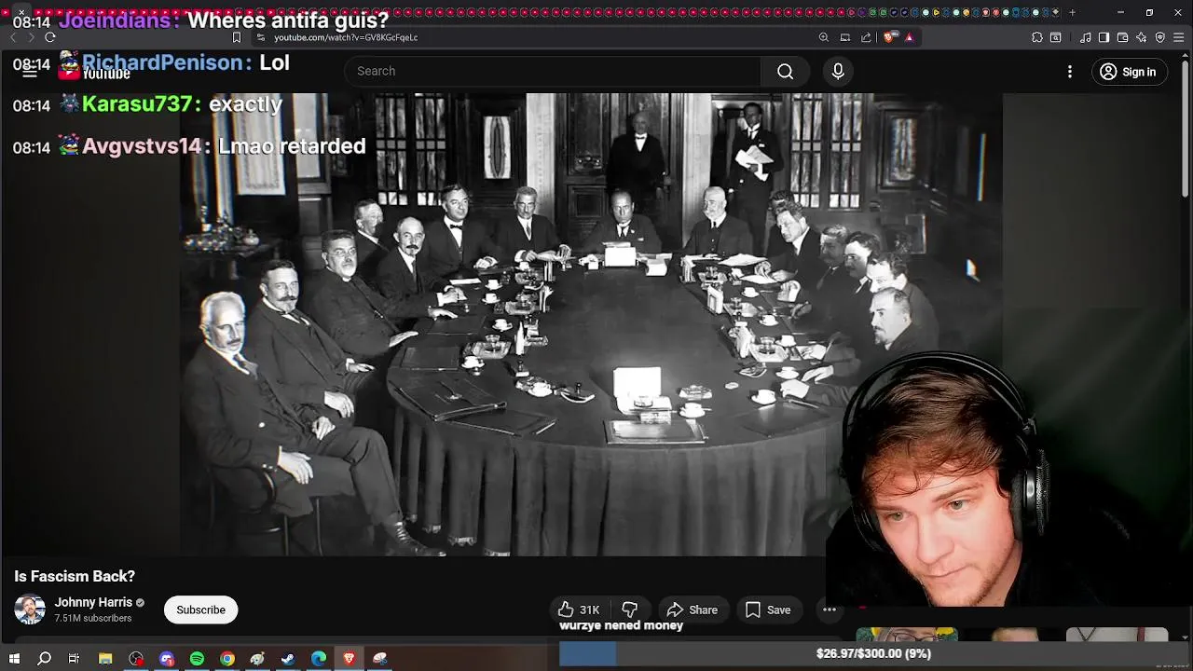Like the video with thumbs up

pyautogui.click(x=579, y=610)
